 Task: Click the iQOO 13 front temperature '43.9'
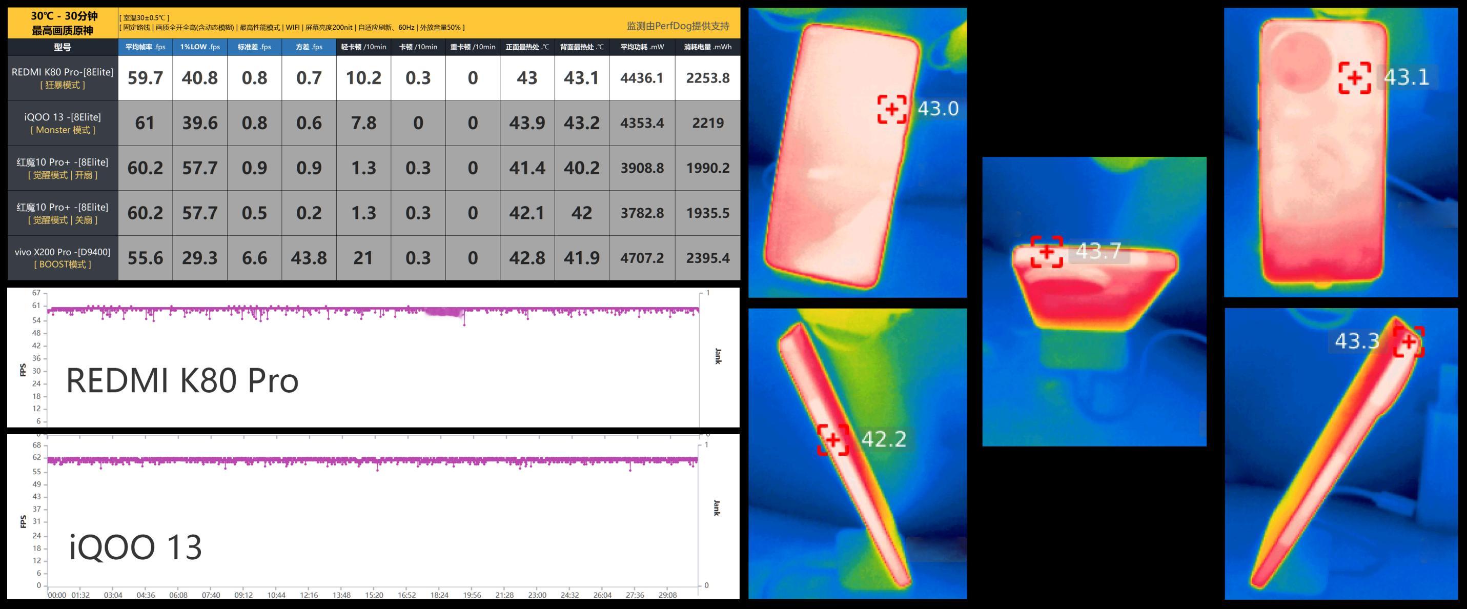[527, 123]
